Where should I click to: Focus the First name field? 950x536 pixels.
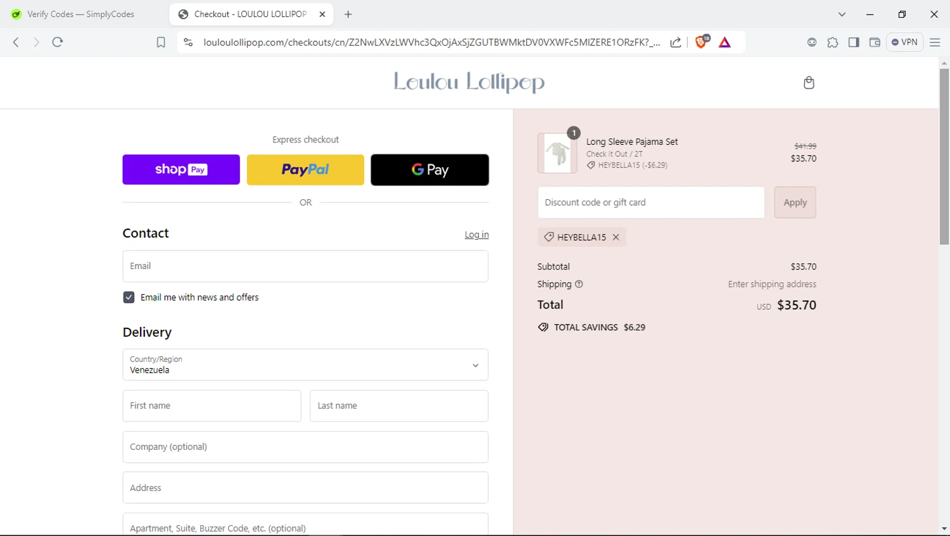pyautogui.click(x=212, y=406)
